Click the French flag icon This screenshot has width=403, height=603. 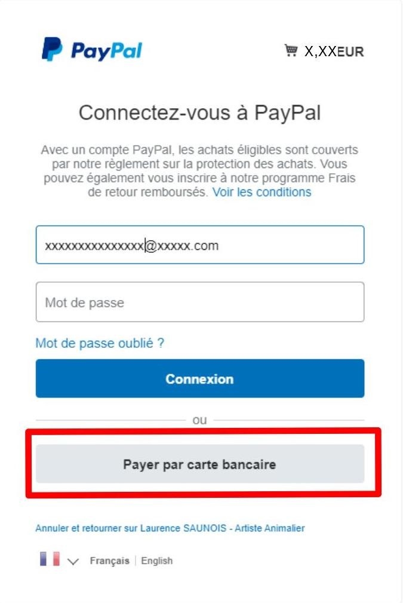point(50,559)
